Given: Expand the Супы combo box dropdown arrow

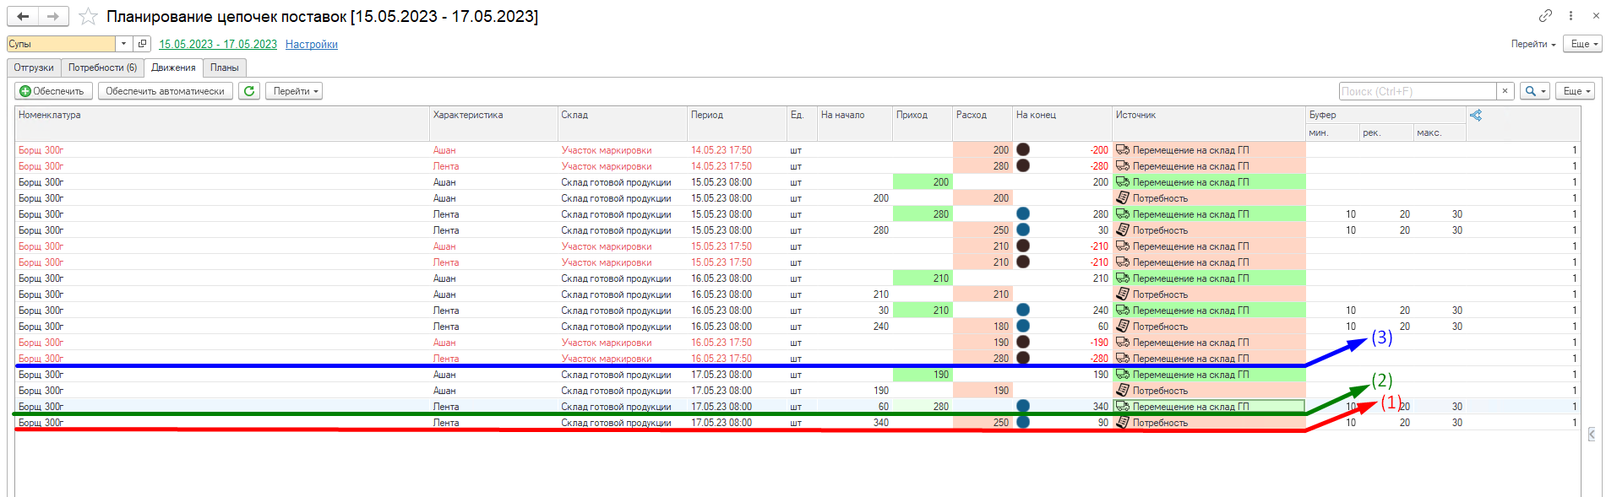Looking at the screenshot, I should pyautogui.click(x=124, y=44).
